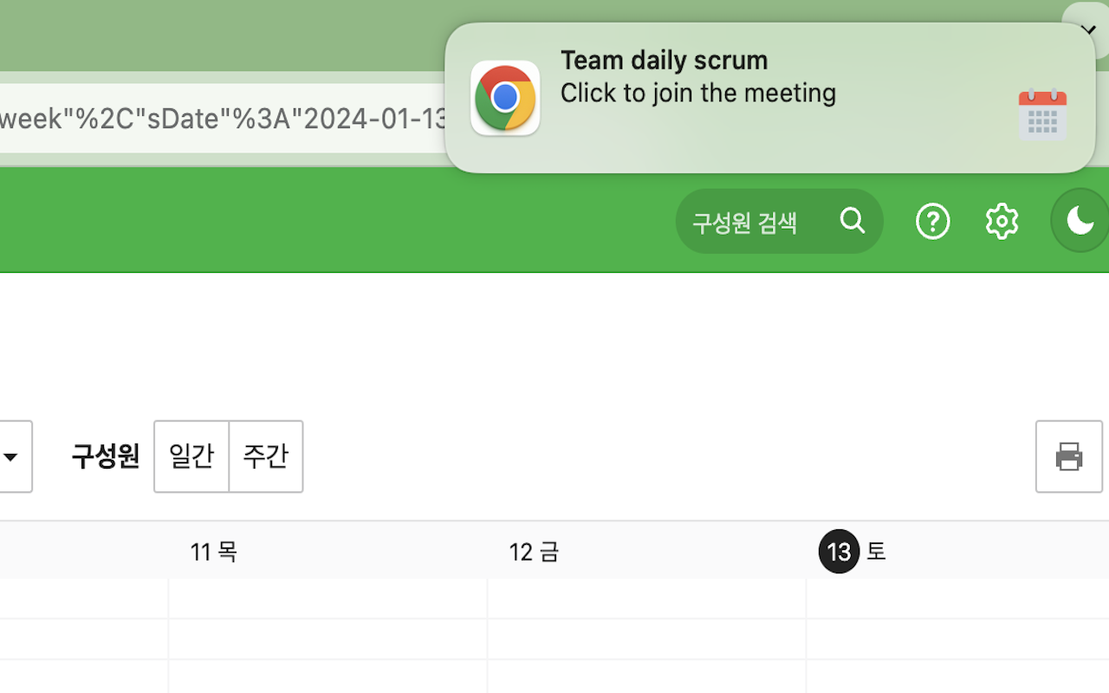1109x693 pixels.
Task: Click the calendar icon in the notification banner
Action: coord(1042,115)
